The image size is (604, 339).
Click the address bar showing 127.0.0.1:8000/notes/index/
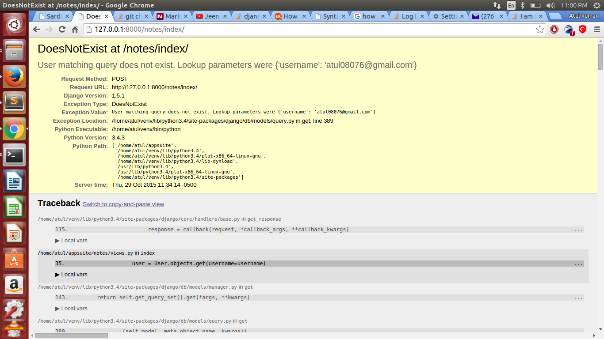(310, 30)
